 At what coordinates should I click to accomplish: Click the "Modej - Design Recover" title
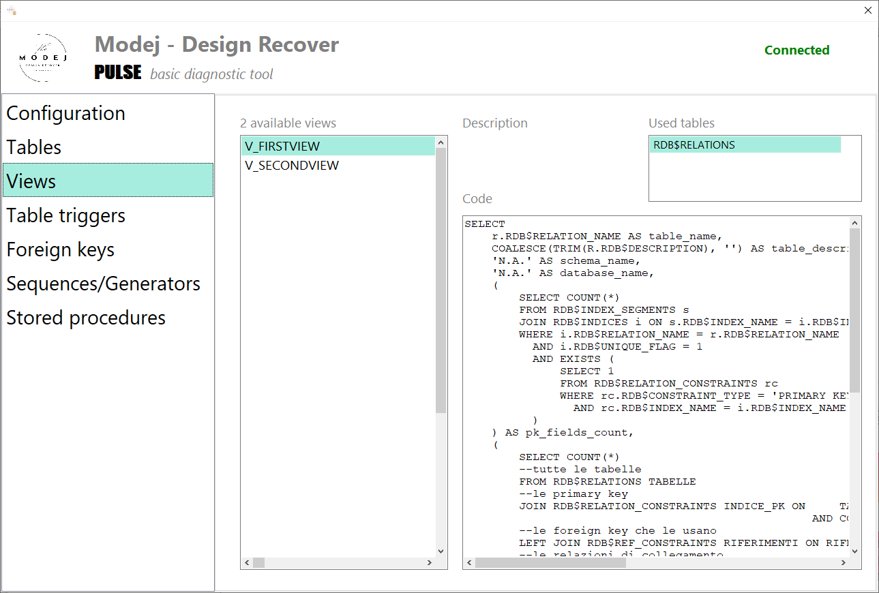tap(217, 44)
